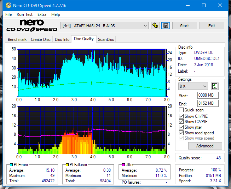
Task: Click the Start button
Action: [x=184, y=26]
